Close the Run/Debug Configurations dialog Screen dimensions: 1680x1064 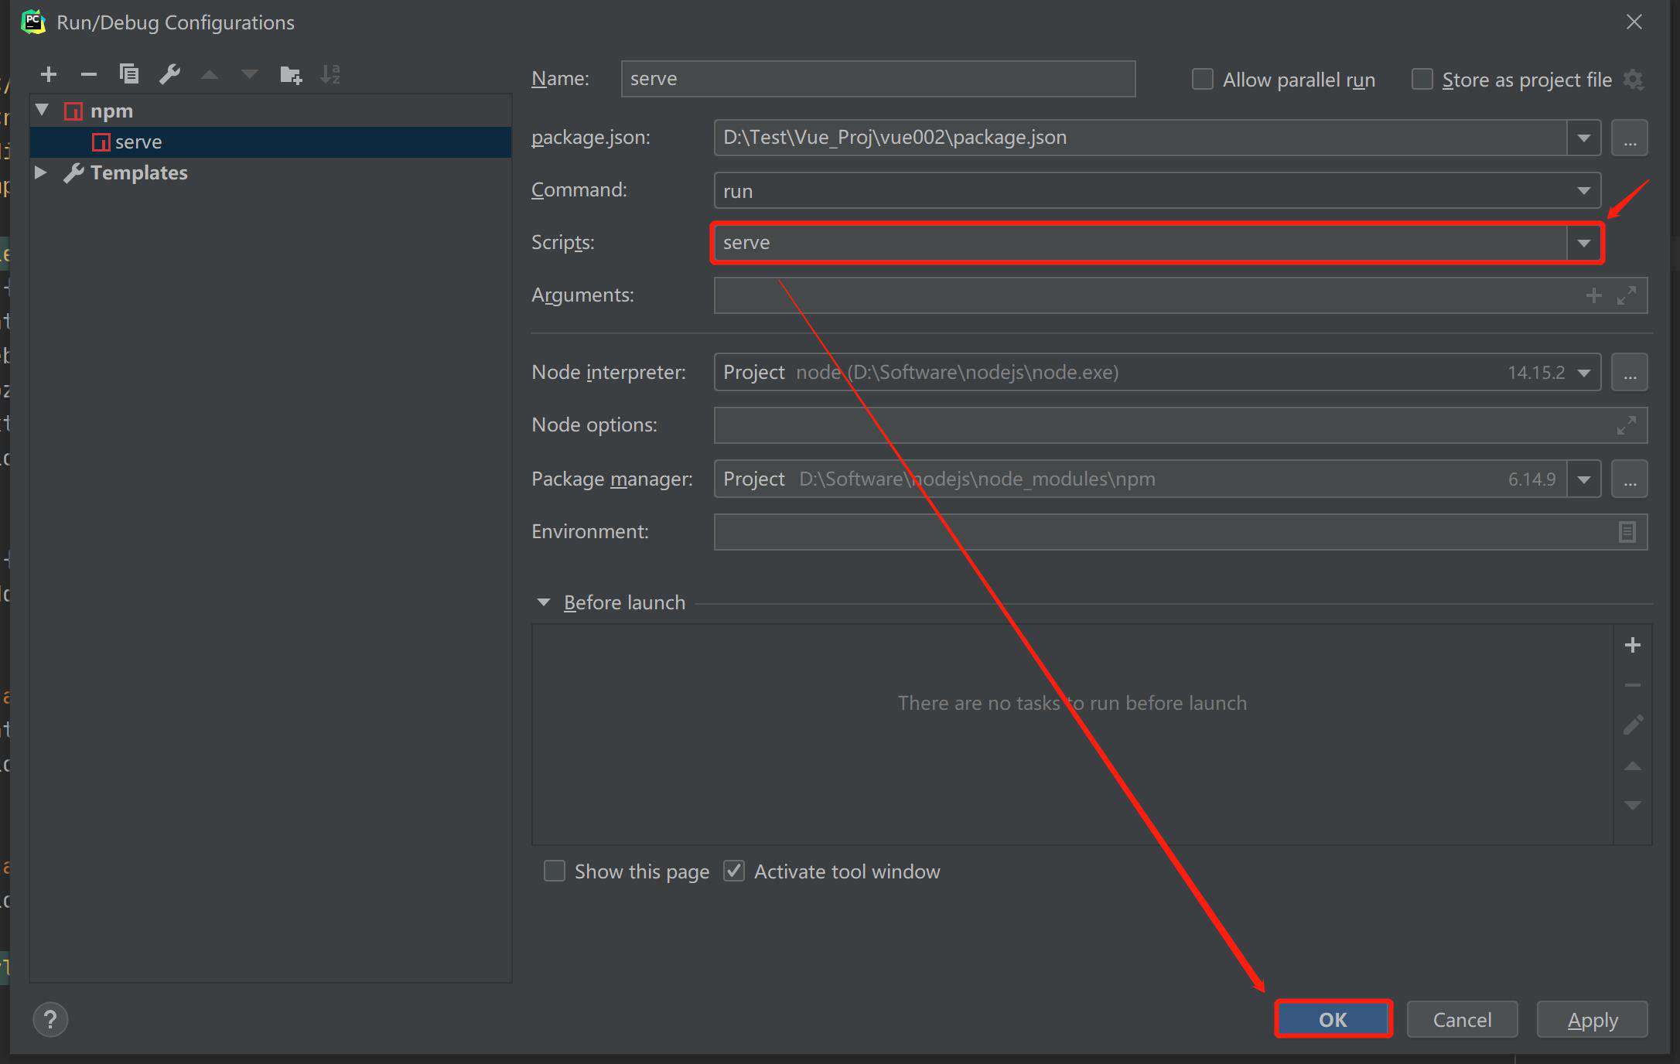pos(1634,22)
